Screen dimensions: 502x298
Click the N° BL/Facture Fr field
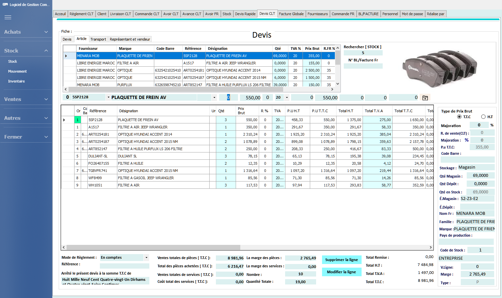pos(363,66)
